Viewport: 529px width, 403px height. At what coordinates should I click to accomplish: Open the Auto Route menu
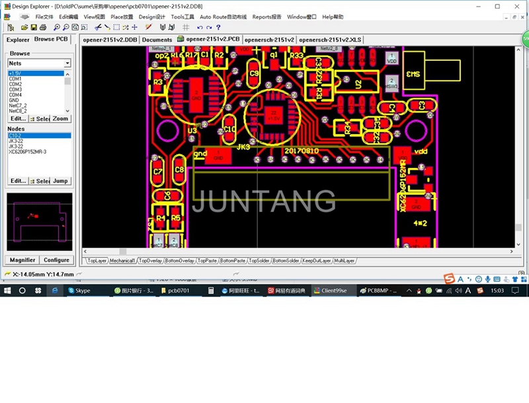(223, 17)
